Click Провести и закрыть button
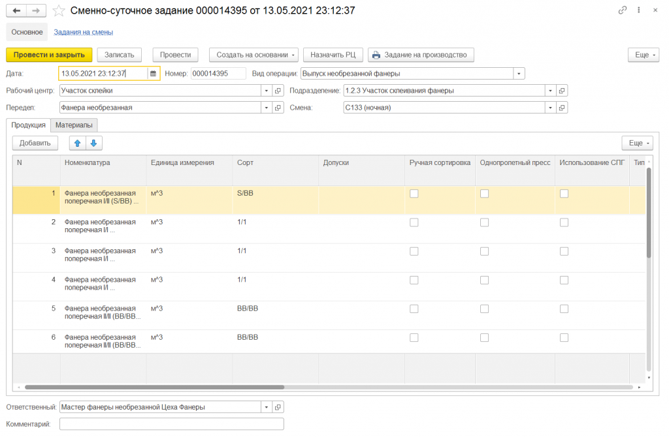Image resolution: width=669 pixels, height=437 pixels. (x=49, y=55)
